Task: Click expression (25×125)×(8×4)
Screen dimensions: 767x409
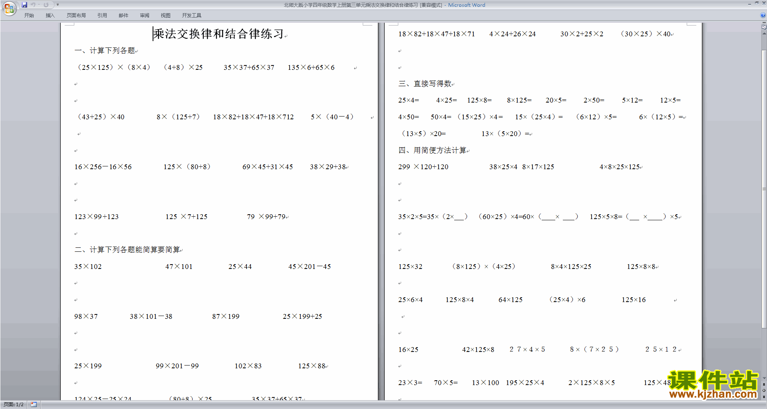Action: (114, 67)
